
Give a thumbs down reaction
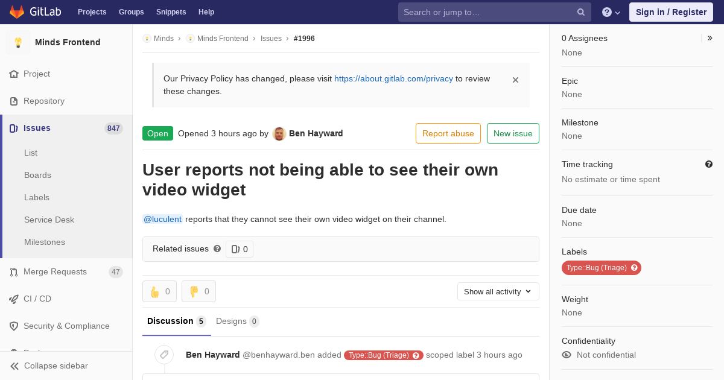[x=198, y=291]
